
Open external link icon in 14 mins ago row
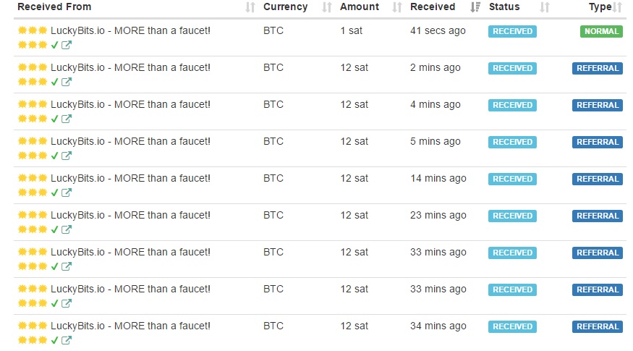(67, 193)
